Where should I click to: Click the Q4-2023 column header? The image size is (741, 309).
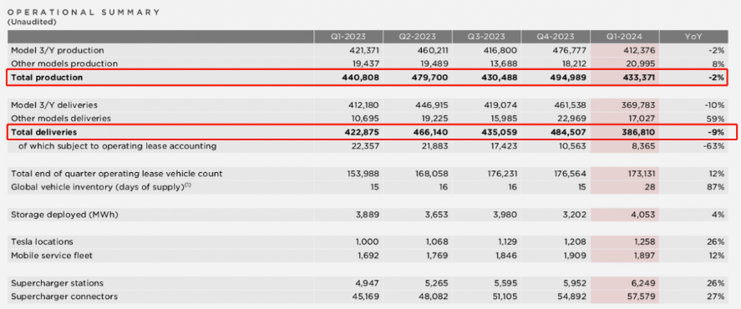(556, 37)
